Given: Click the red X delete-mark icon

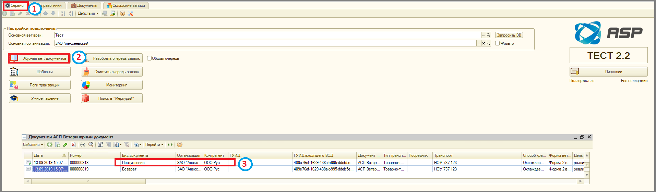Looking at the screenshot, I should [x=73, y=145].
